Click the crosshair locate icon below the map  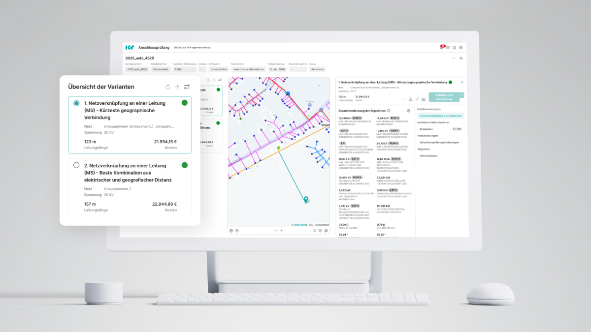[237, 230]
